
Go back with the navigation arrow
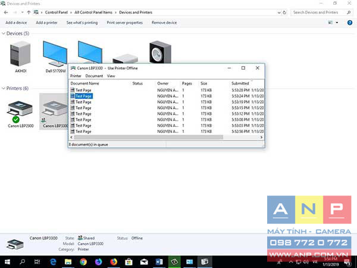tap(6, 13)
